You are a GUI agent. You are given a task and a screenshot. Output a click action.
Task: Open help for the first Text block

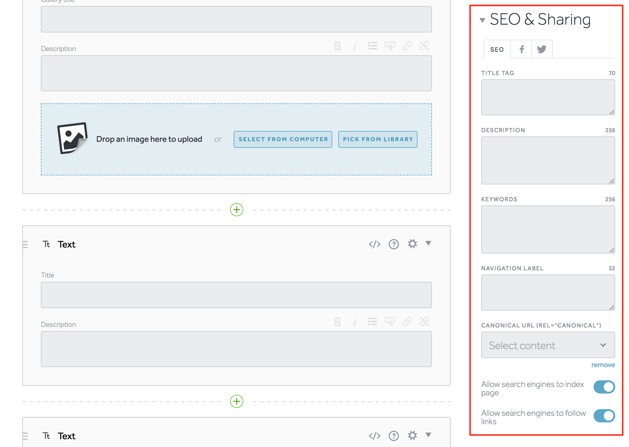click(x=394, y=244)
